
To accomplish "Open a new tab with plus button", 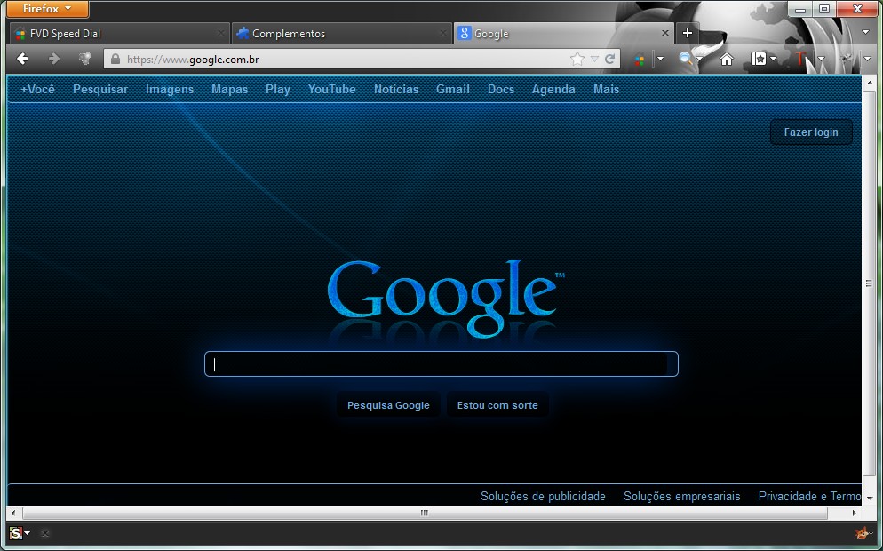I will click(x=687, y=33).
